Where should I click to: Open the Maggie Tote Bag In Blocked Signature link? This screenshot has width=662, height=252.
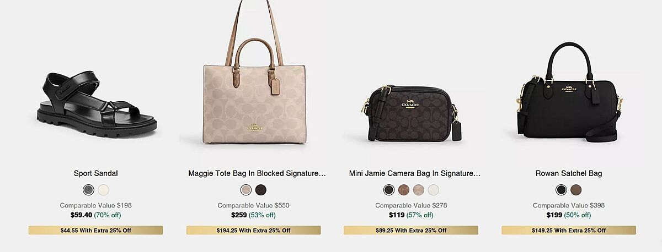click(x=257, y=173)
